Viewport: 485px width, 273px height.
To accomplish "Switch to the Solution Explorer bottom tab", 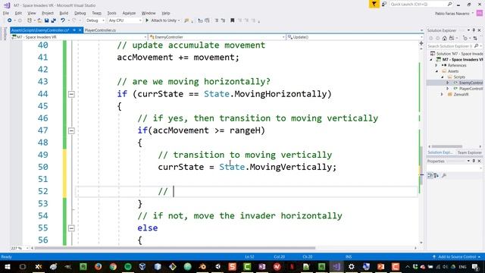I will tap(440, 152).
